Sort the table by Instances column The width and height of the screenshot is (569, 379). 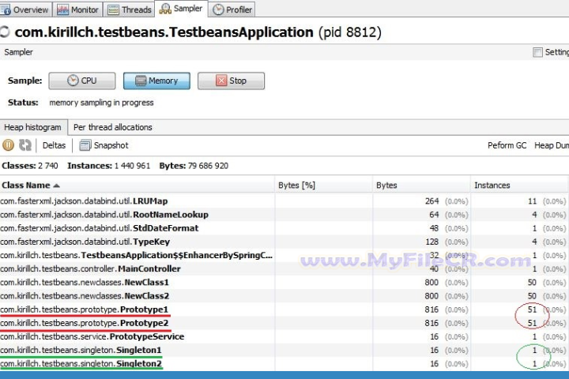(492, 185)
